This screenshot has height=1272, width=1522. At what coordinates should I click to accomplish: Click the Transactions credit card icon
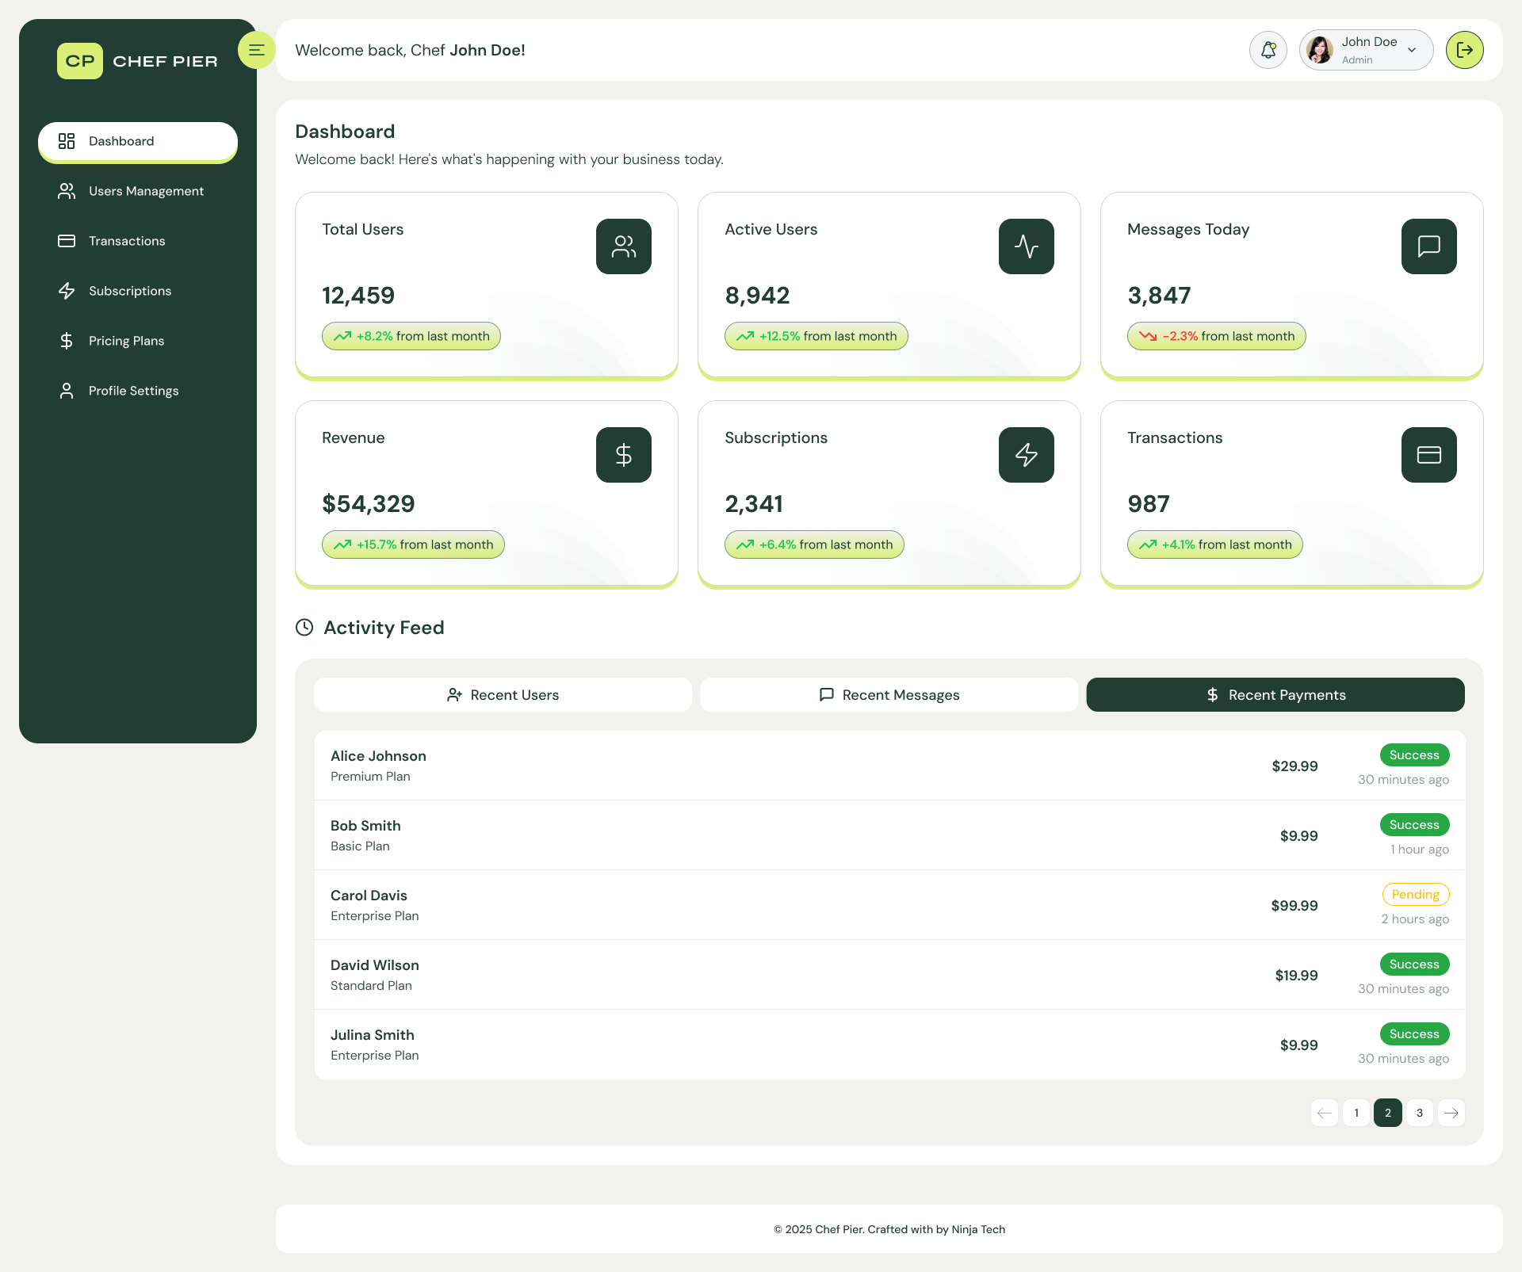tap(1428, 455)
